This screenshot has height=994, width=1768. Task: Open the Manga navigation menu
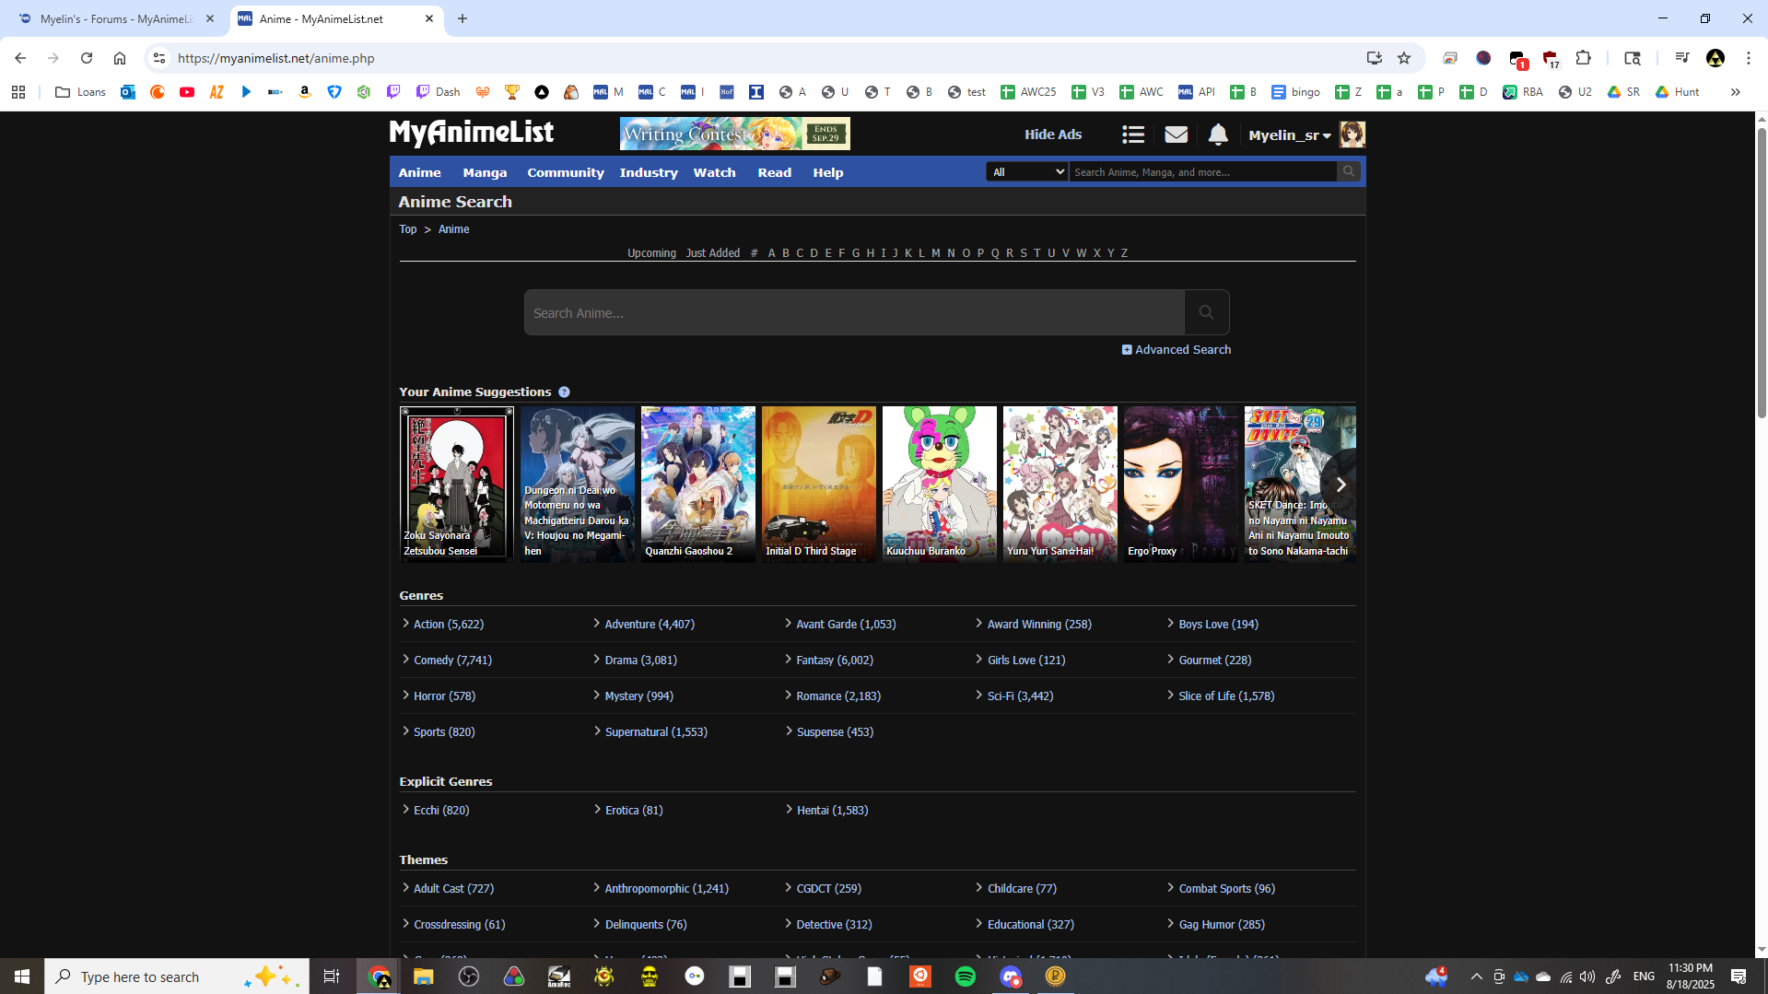(x=485, y=172)
